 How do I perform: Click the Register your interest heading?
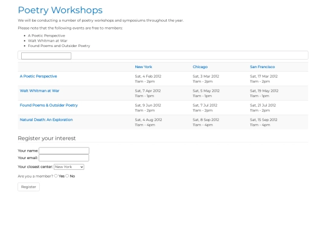click(46, 139)
